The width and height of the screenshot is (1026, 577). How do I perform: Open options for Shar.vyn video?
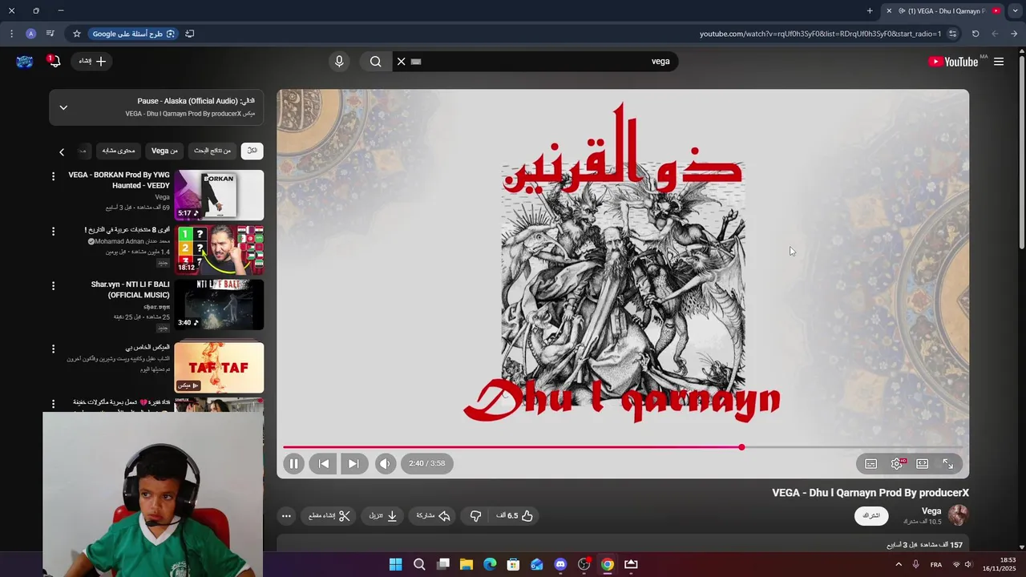coord(54,285)
